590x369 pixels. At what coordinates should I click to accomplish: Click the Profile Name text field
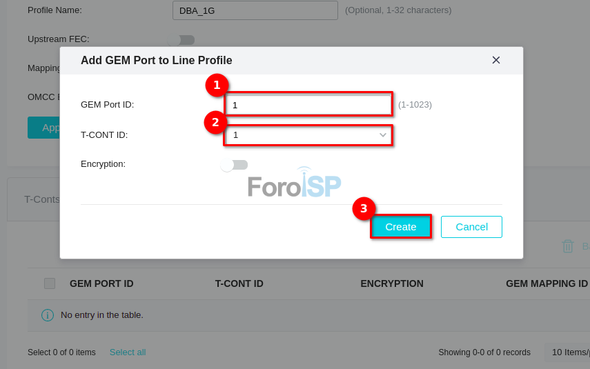click(255, 10)
